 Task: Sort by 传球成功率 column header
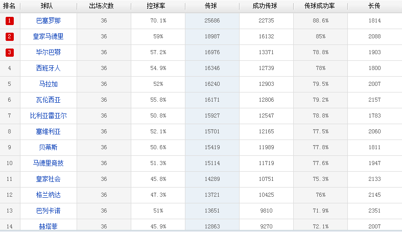pyautogui.click(x=319, y=6)
